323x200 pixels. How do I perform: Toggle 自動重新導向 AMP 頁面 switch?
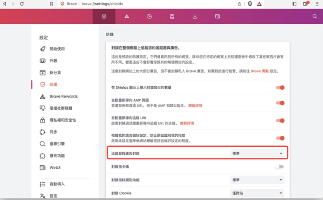280,103
